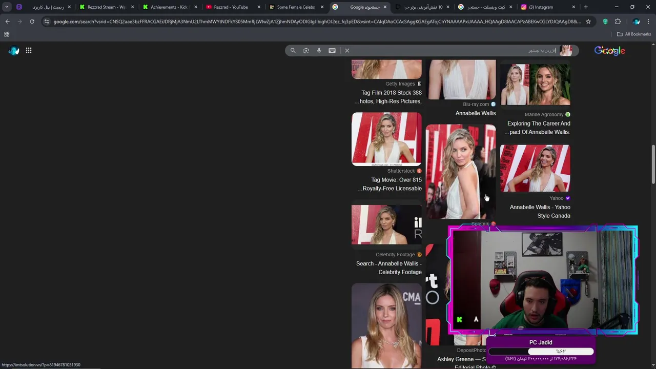Open All Bookmarks folder
Viewport: 656px width, 369px height.
(634, 34)
